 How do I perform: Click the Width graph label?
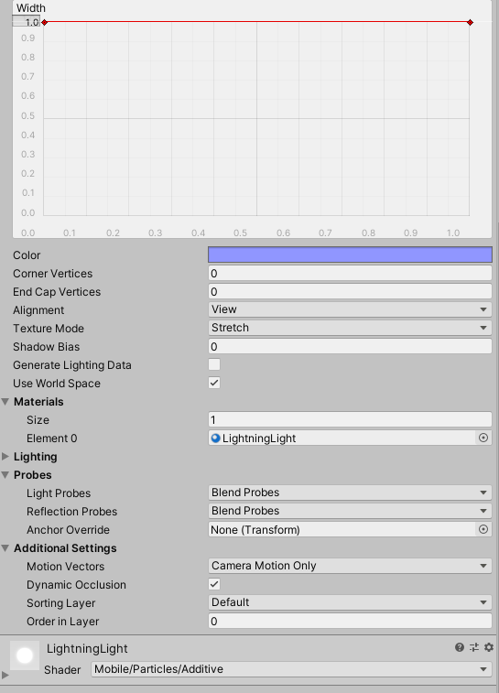pyautogui.click(x=31, y=8)
